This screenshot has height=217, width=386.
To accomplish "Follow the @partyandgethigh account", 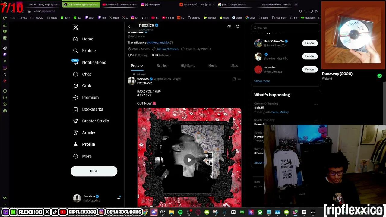I will [x=310, y=56].
